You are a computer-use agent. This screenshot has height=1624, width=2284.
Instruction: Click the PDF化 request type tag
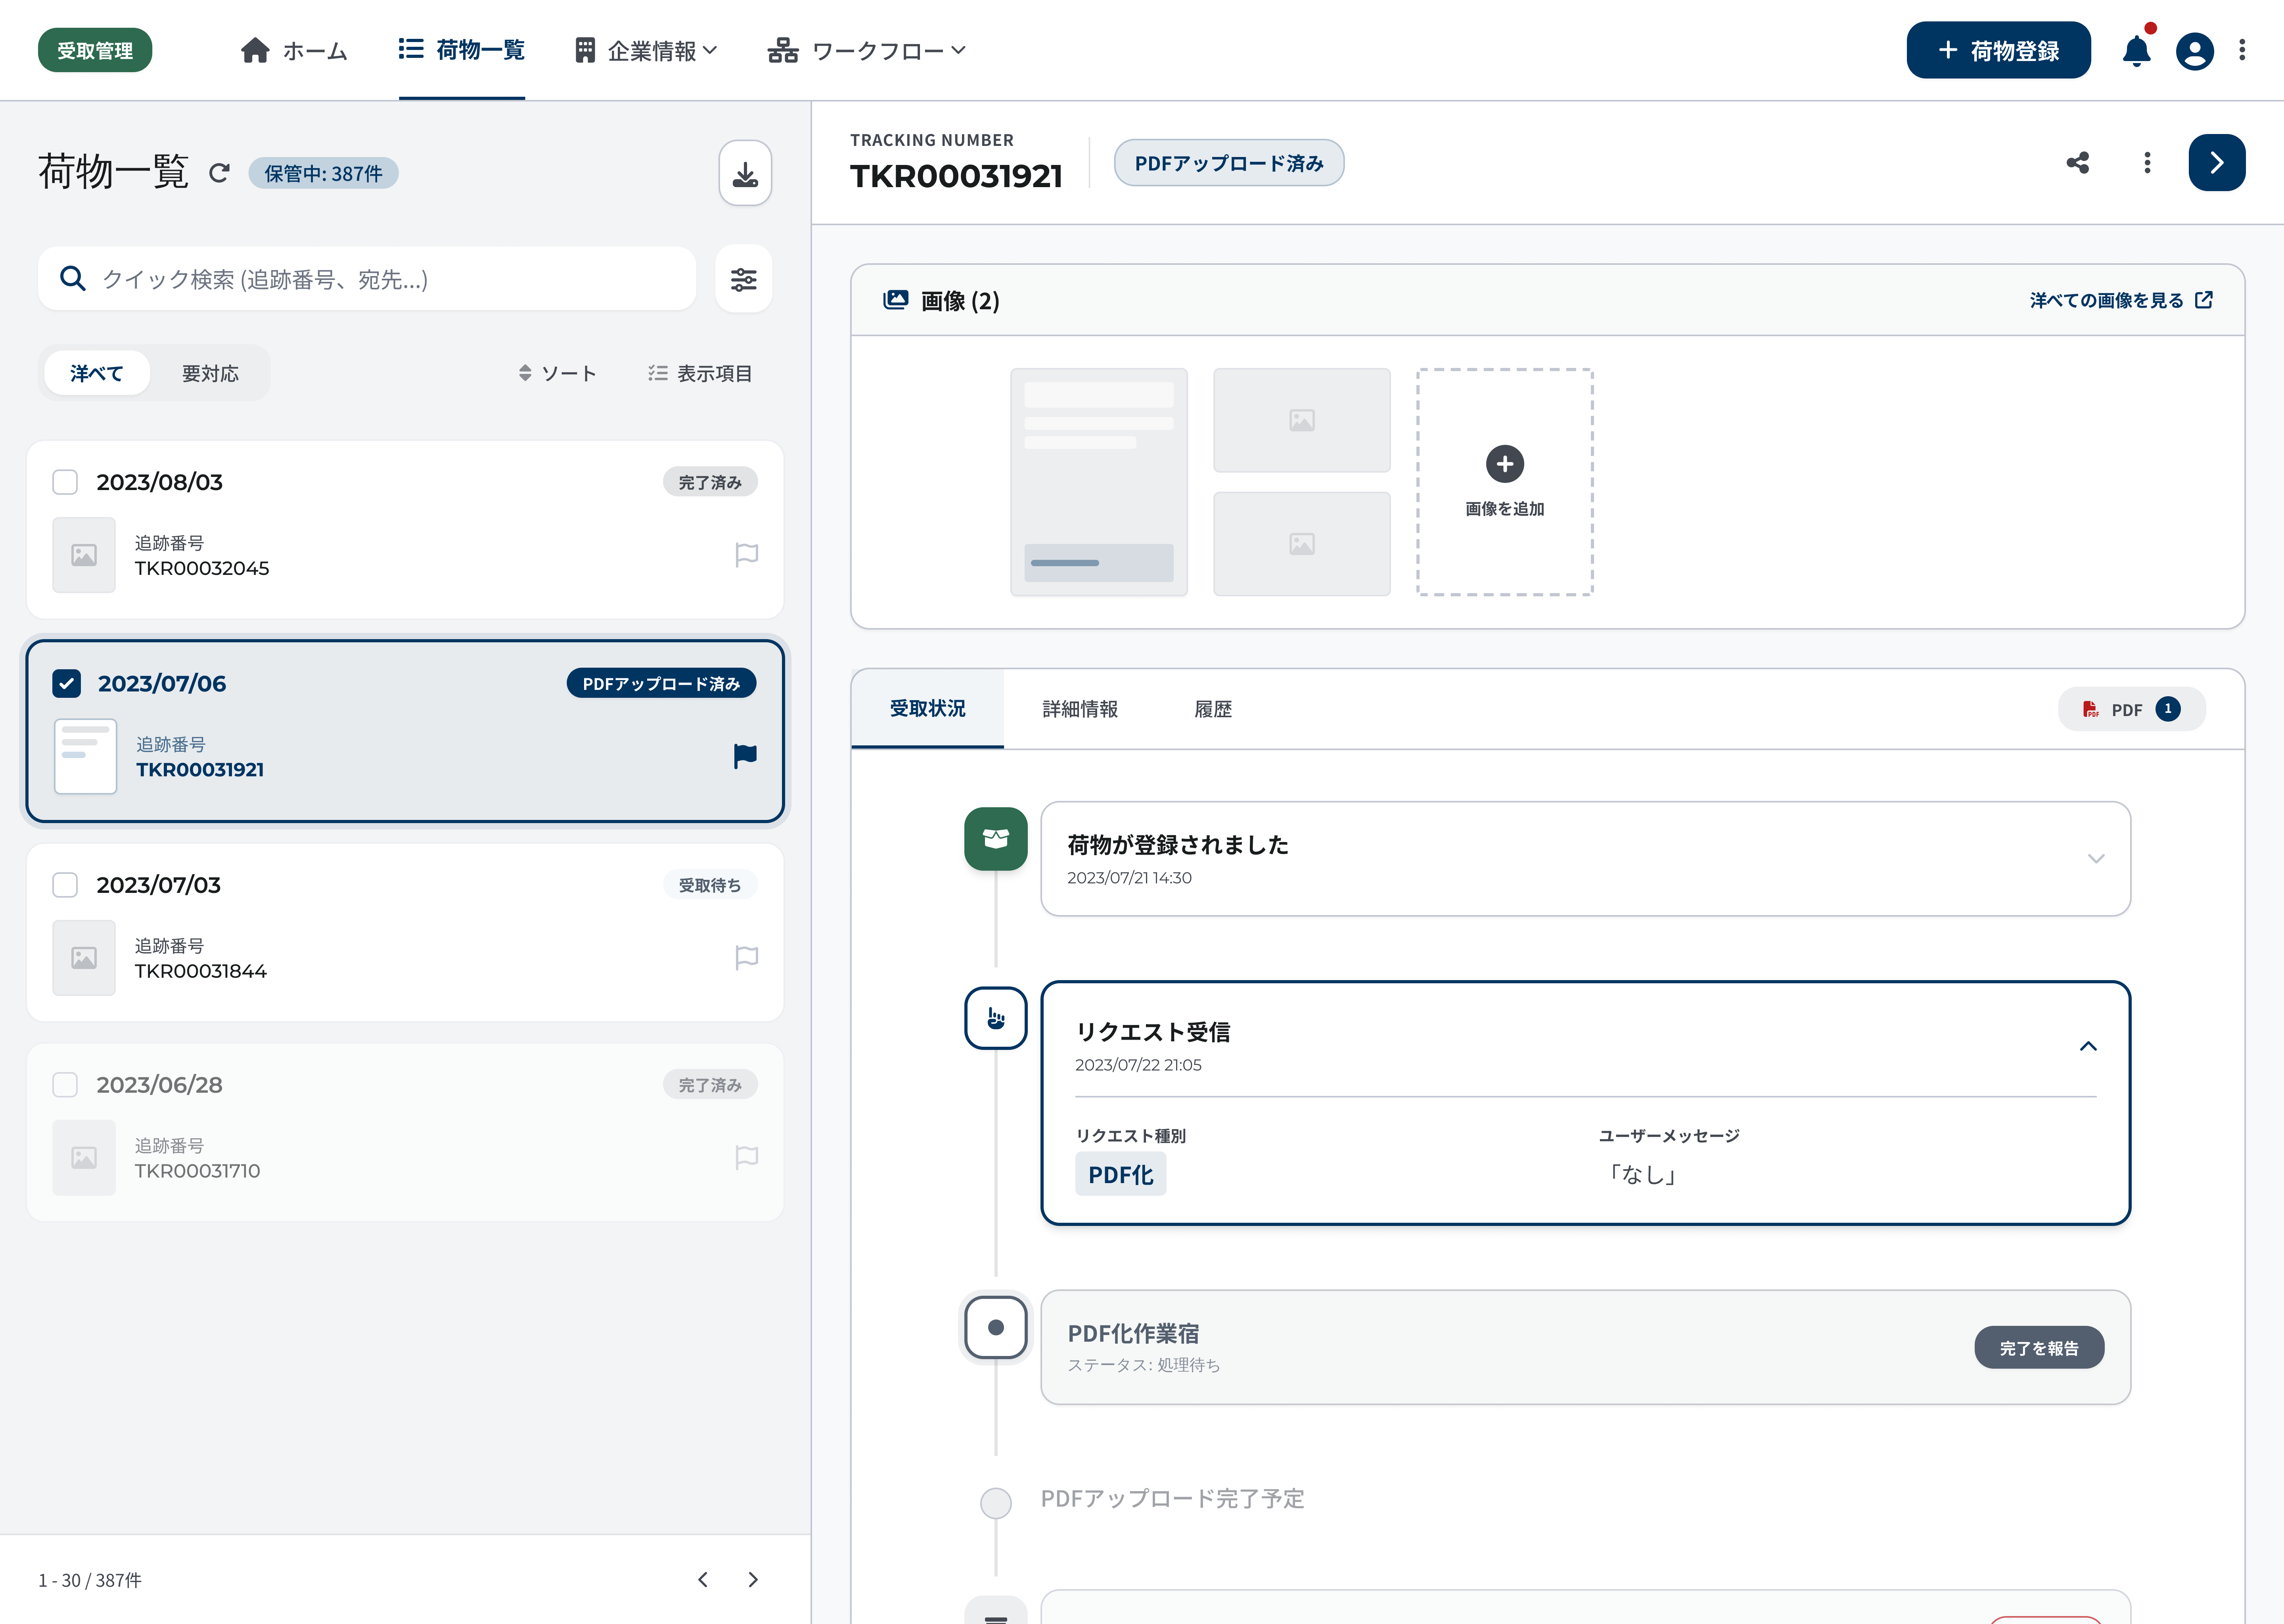point(1120,1174)
